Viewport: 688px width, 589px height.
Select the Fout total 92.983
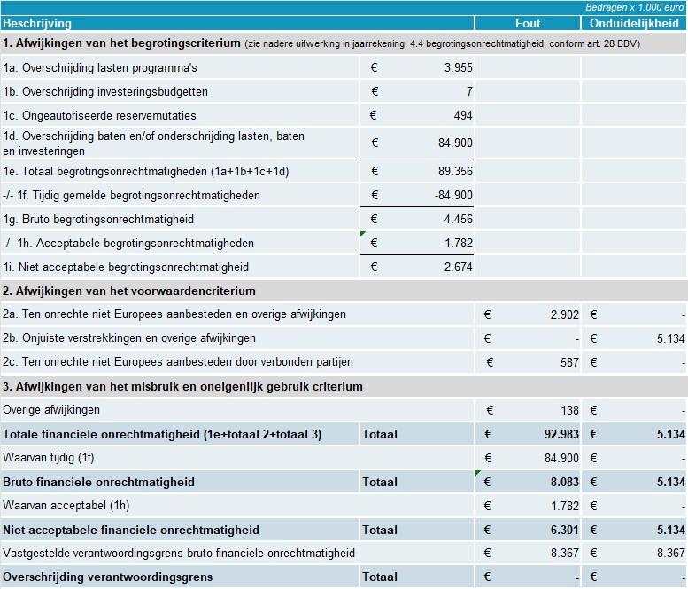click(x=561, y=435)
